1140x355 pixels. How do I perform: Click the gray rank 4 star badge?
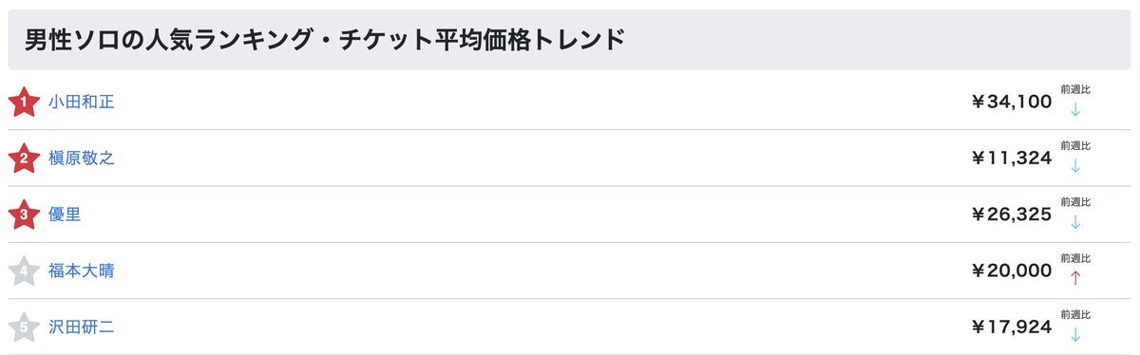(23, 271)
